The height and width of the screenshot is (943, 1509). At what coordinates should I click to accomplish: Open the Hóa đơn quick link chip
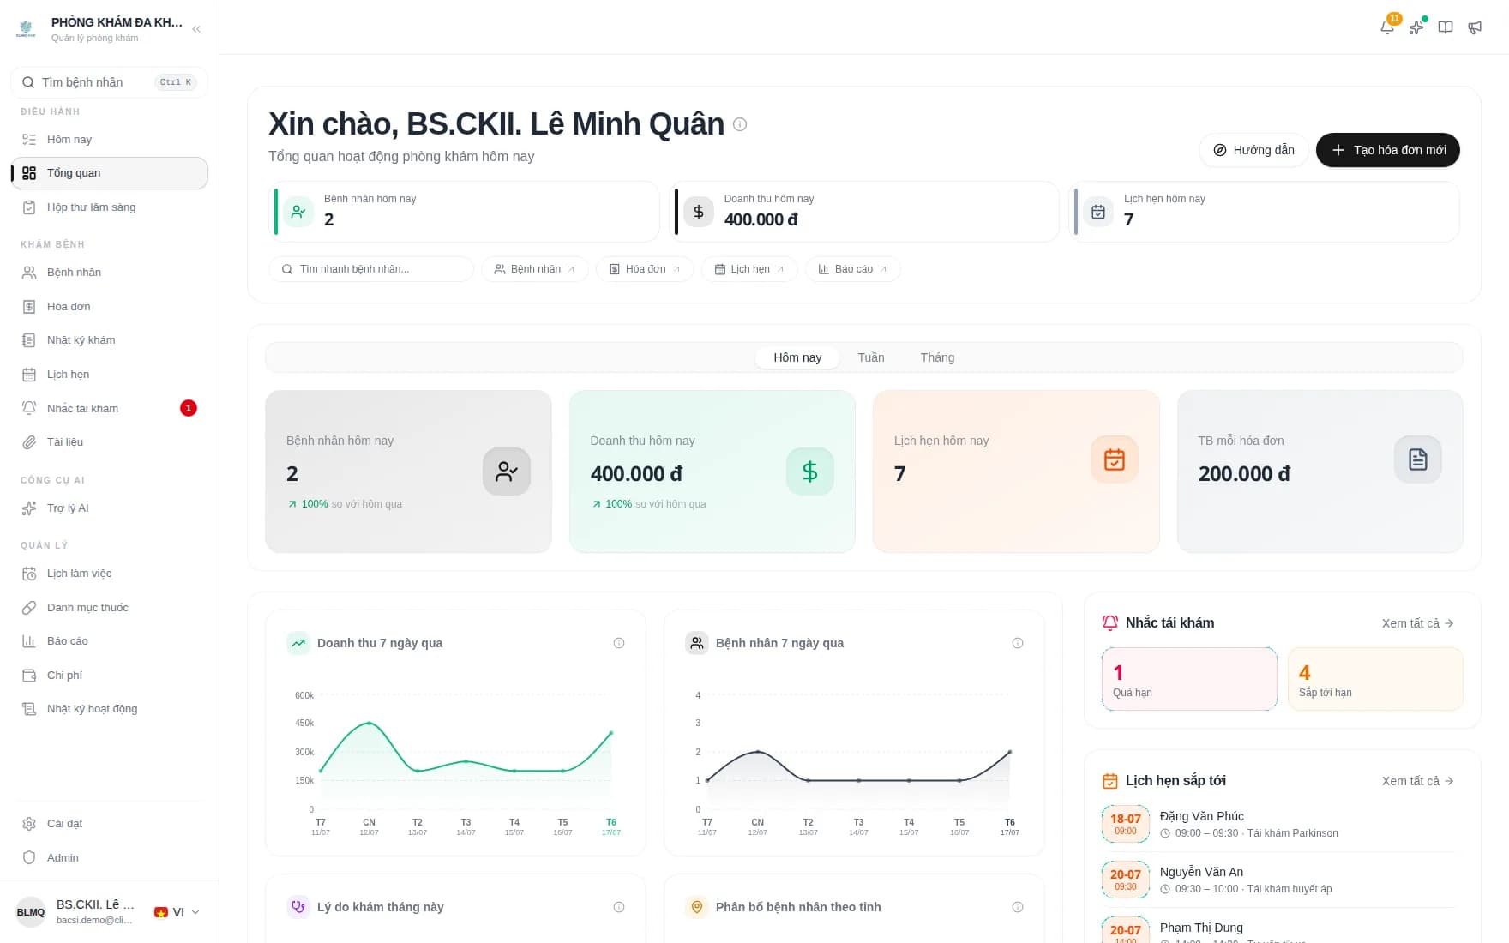point(645,269)
